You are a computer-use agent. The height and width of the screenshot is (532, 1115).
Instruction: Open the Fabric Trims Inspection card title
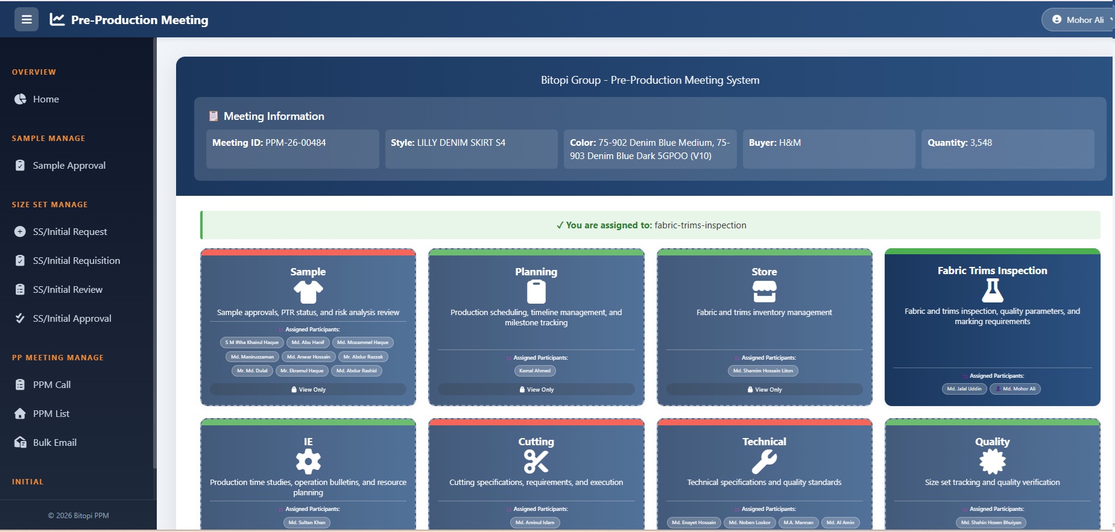992,271
